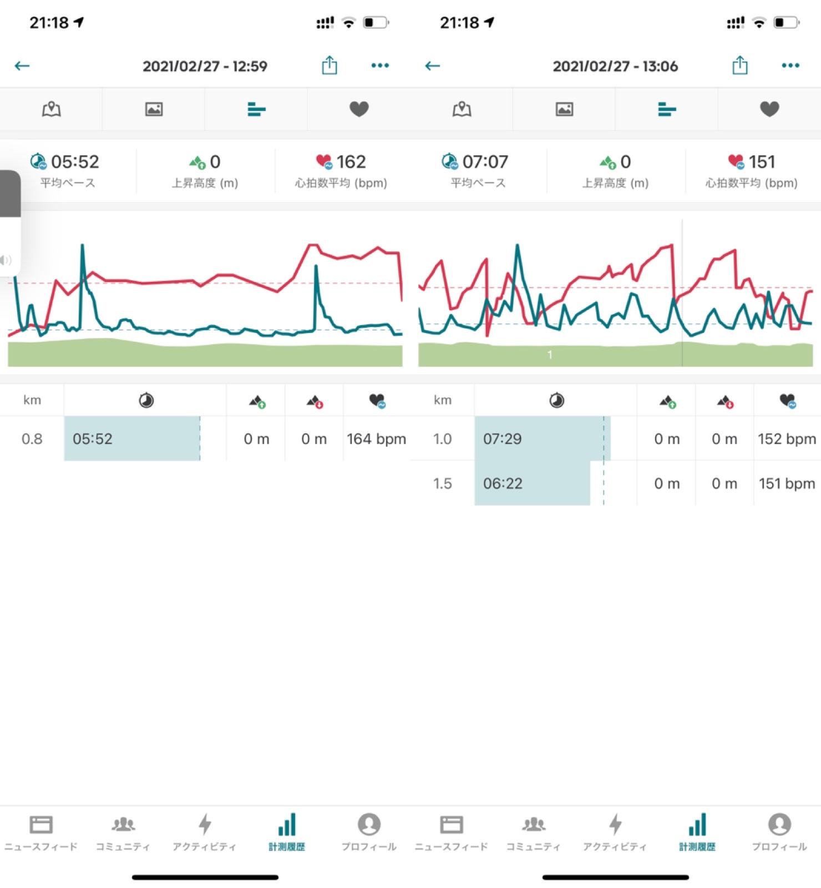This screenshot has width=821, height=888.
Task: Tap the vertical marker line on the right chart
Action: (682, 289)
